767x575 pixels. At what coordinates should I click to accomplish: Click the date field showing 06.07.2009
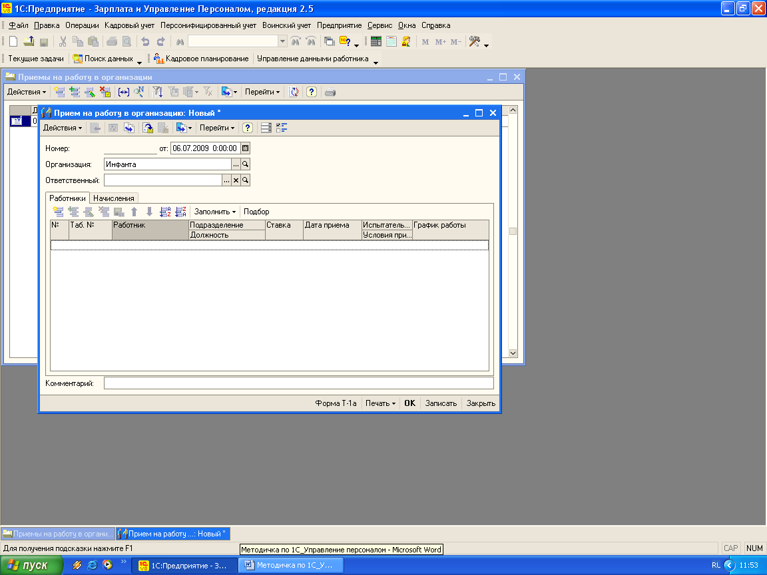(x=205, y=148)
